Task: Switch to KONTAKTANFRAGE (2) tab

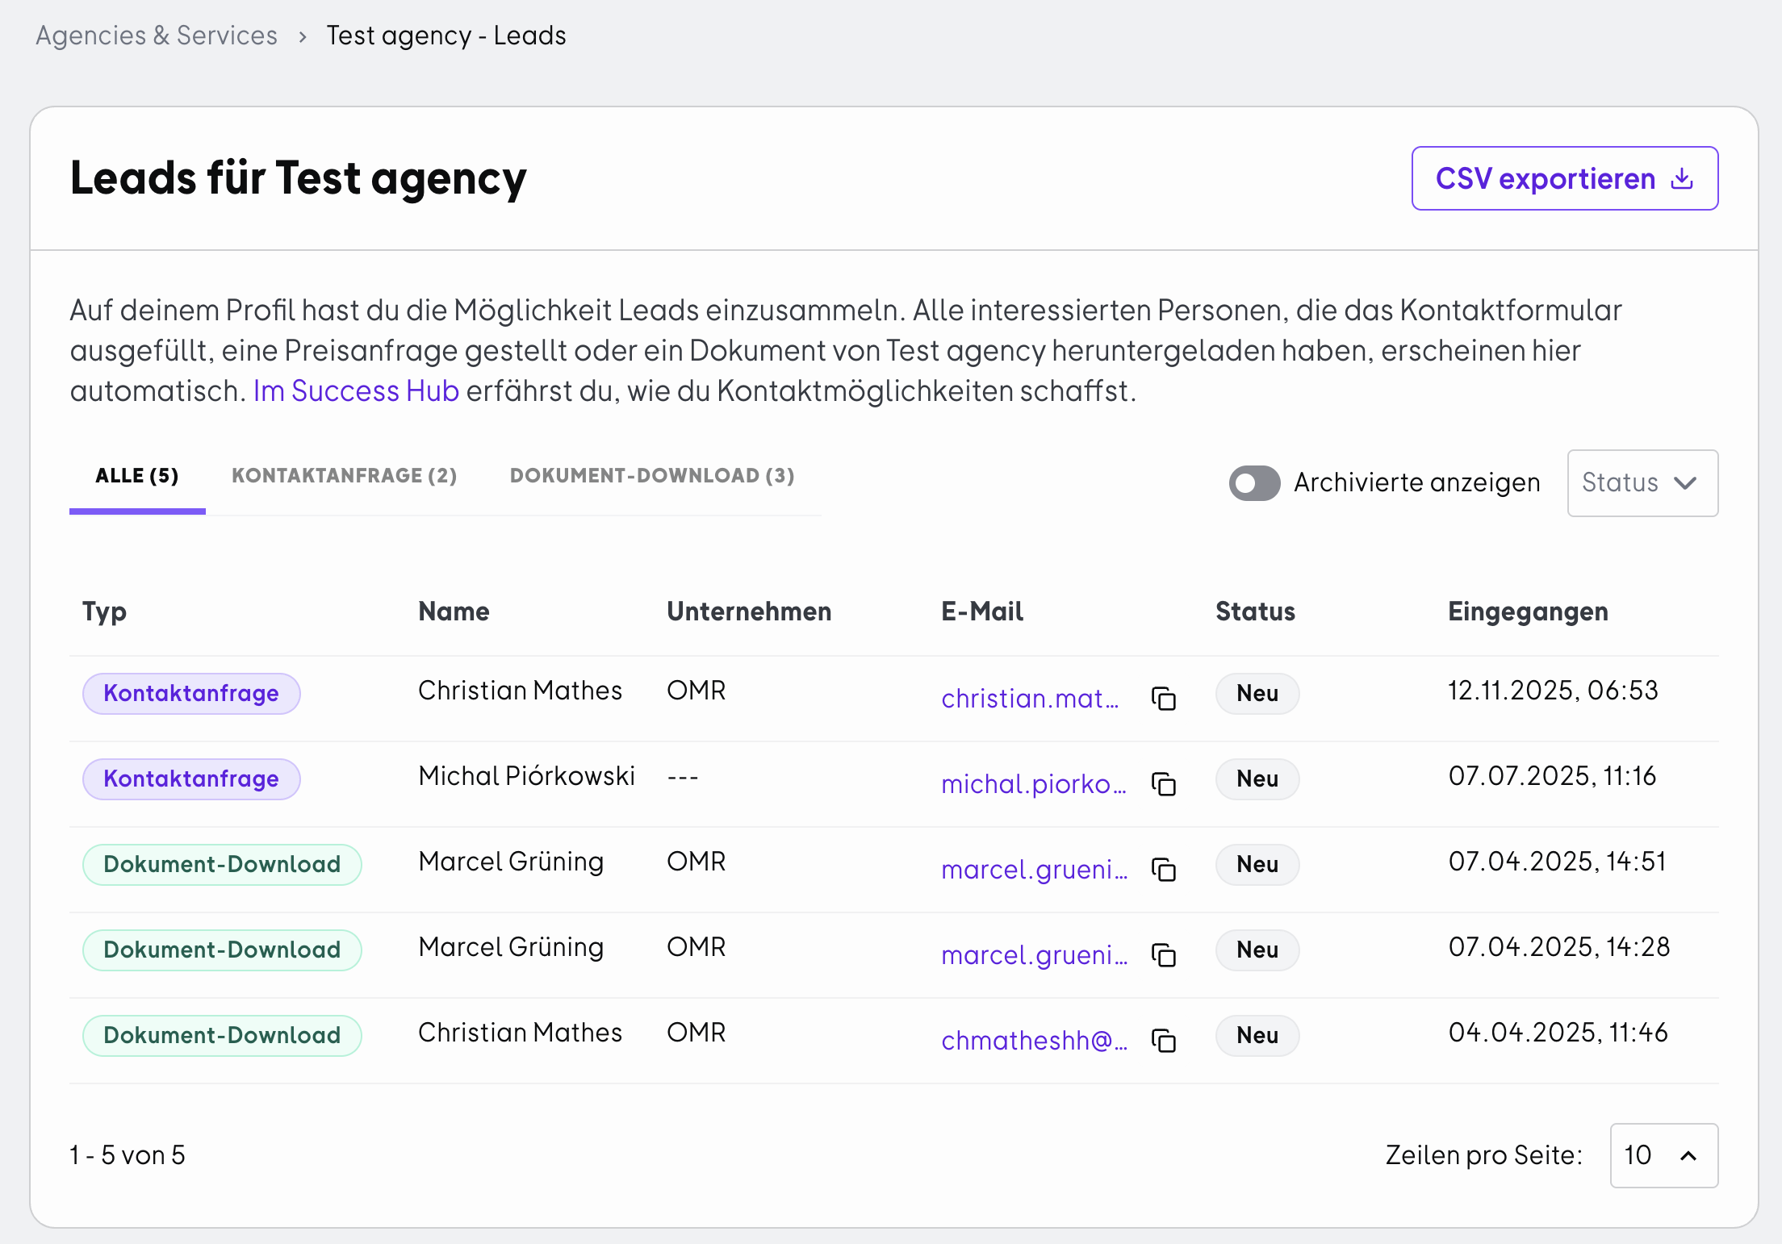Action: pos(345,476)
